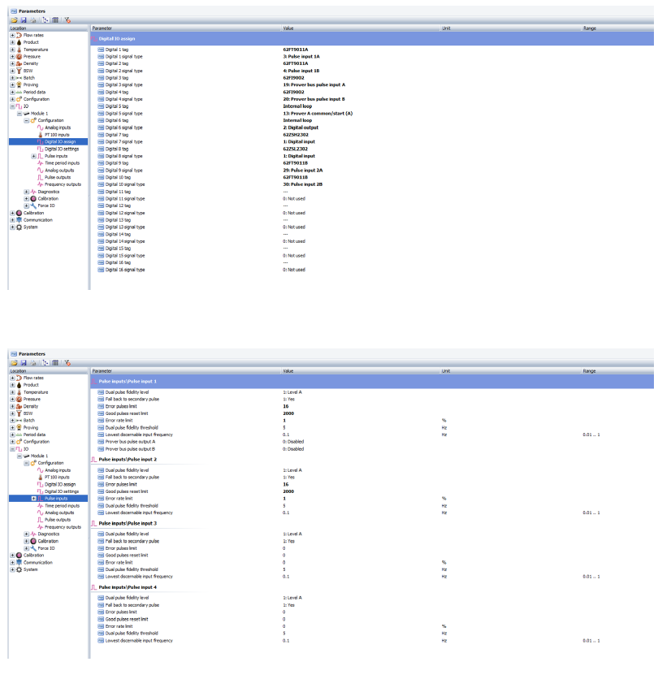Expand Period data node in bottom window
The width and height of the screenshot is (658, 679).
point(12,435)
